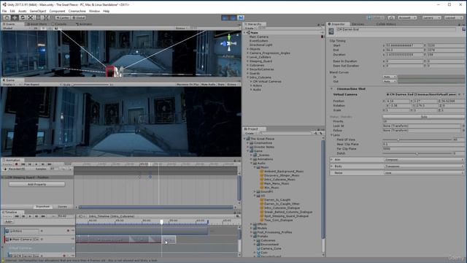Open Gizmos dropdown in Scene view
Screen dimensions: 467x263
click(x=182, y=28)
